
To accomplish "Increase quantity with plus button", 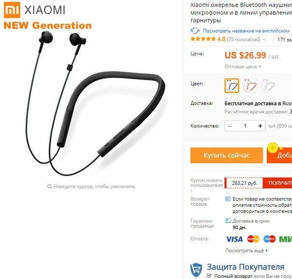I will 260,126.
